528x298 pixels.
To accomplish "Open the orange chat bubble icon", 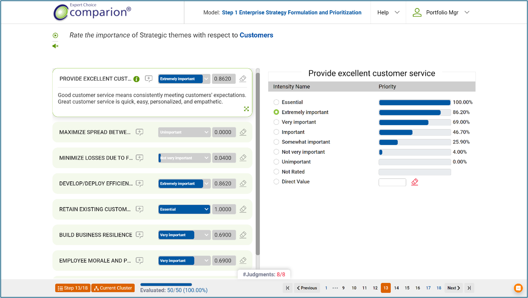I will [518, 288].
